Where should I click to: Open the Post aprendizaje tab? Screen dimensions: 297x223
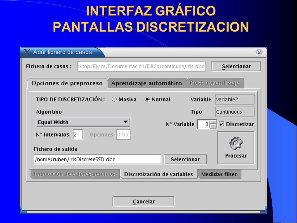point(215,83)
